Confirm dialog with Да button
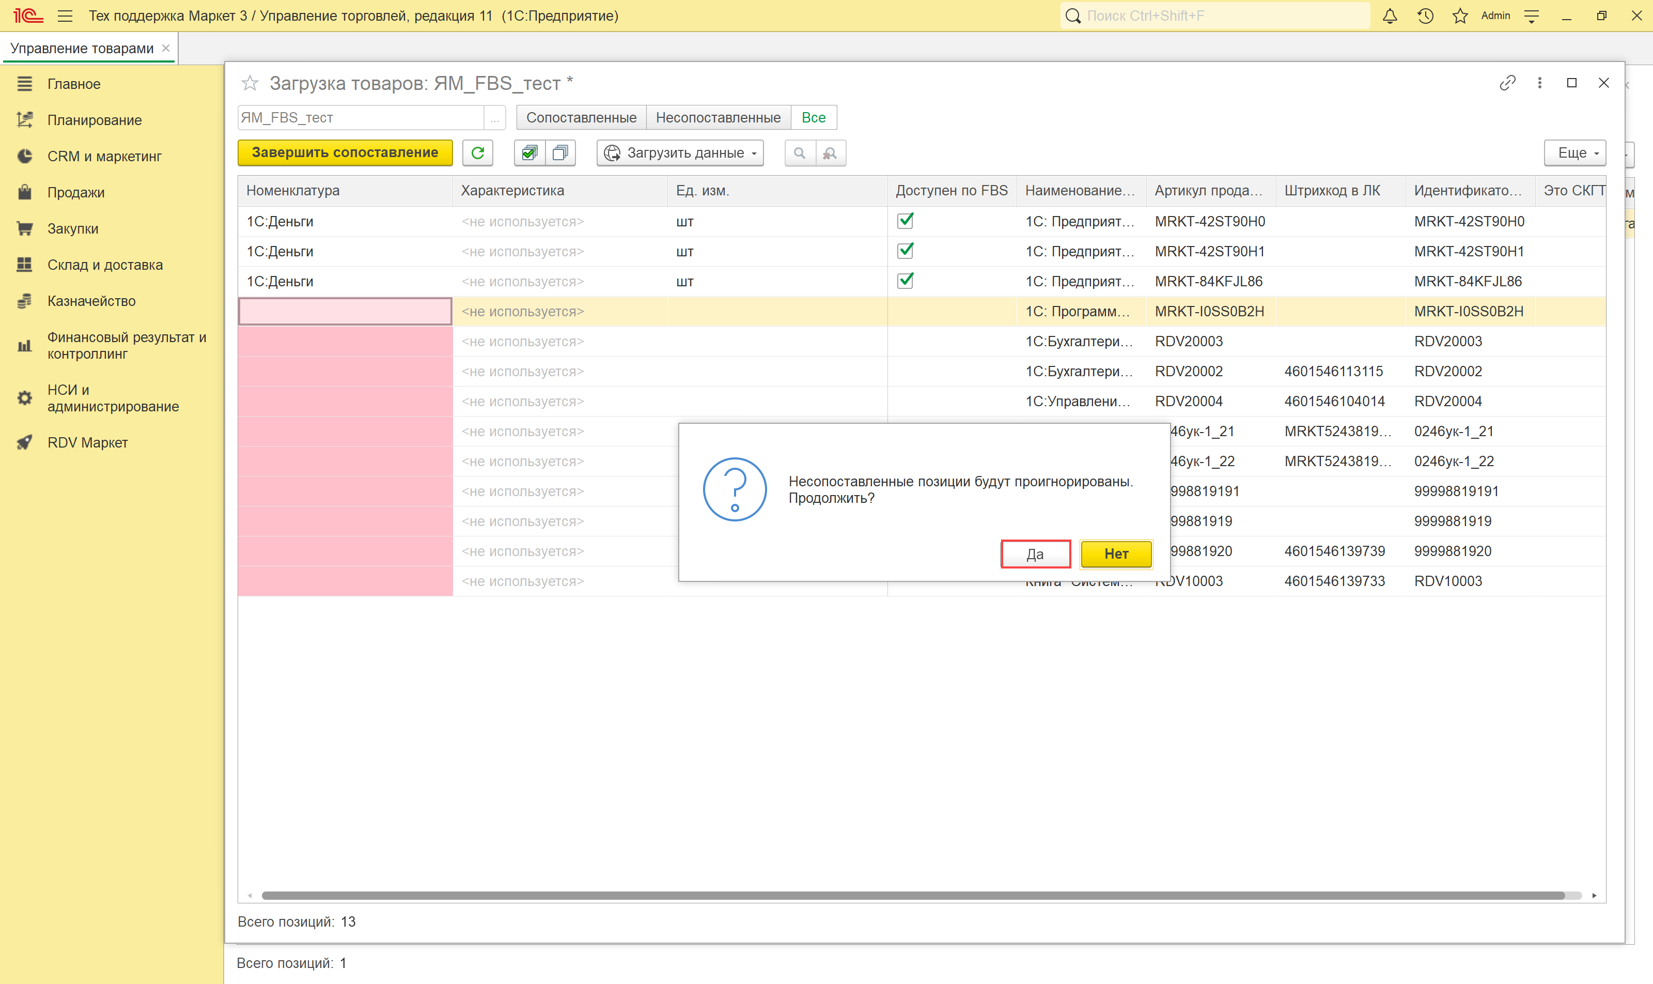1653x984 pixels. point(1035,553)
